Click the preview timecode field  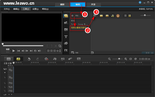(x=53, y=51)
